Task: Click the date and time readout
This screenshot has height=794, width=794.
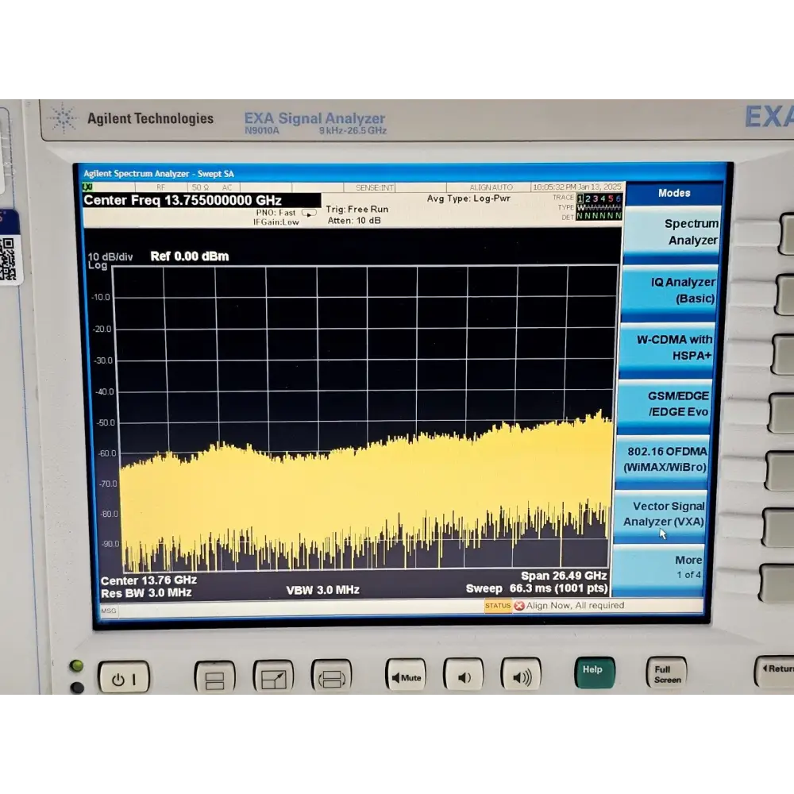Action: point(576,187)
